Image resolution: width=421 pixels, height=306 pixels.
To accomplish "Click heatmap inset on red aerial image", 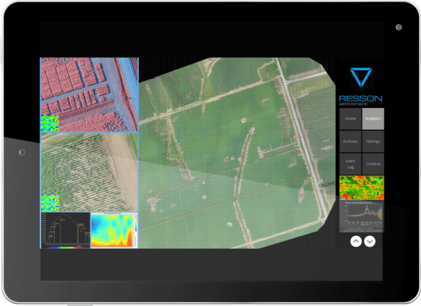I will pyautogui.click(x=50, y=123).
